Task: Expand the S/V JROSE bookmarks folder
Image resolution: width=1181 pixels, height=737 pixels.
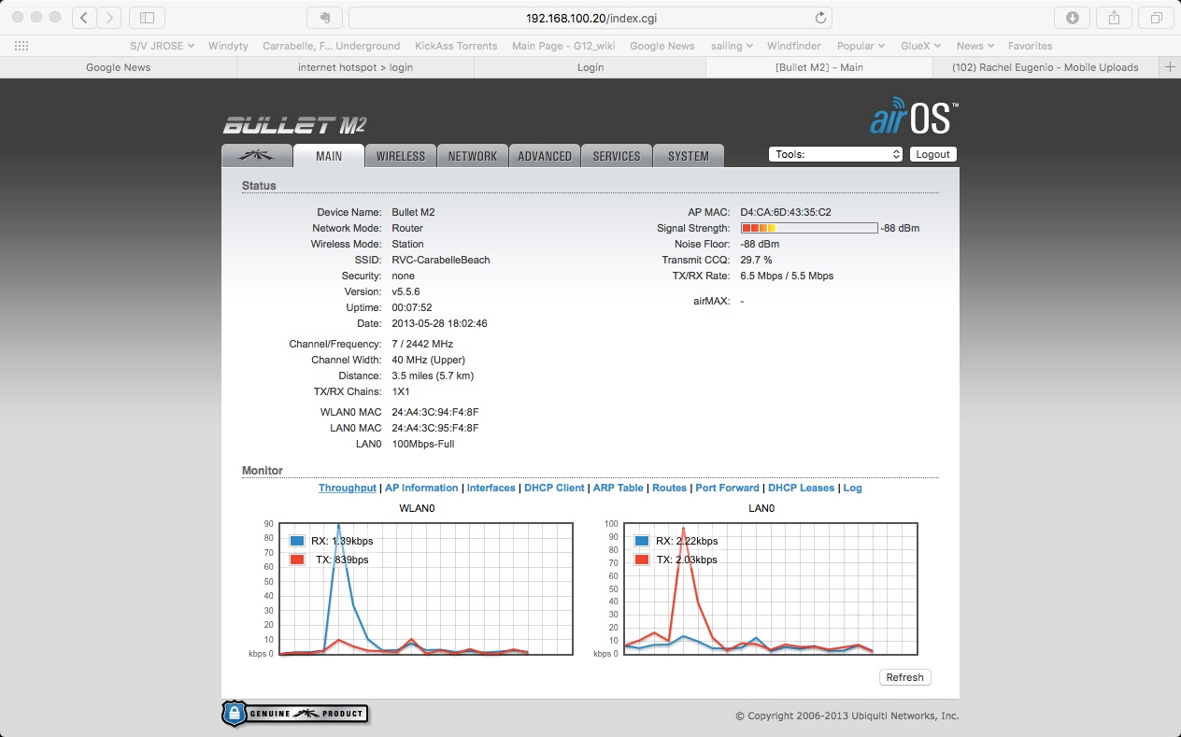Action: pos(162,46)
